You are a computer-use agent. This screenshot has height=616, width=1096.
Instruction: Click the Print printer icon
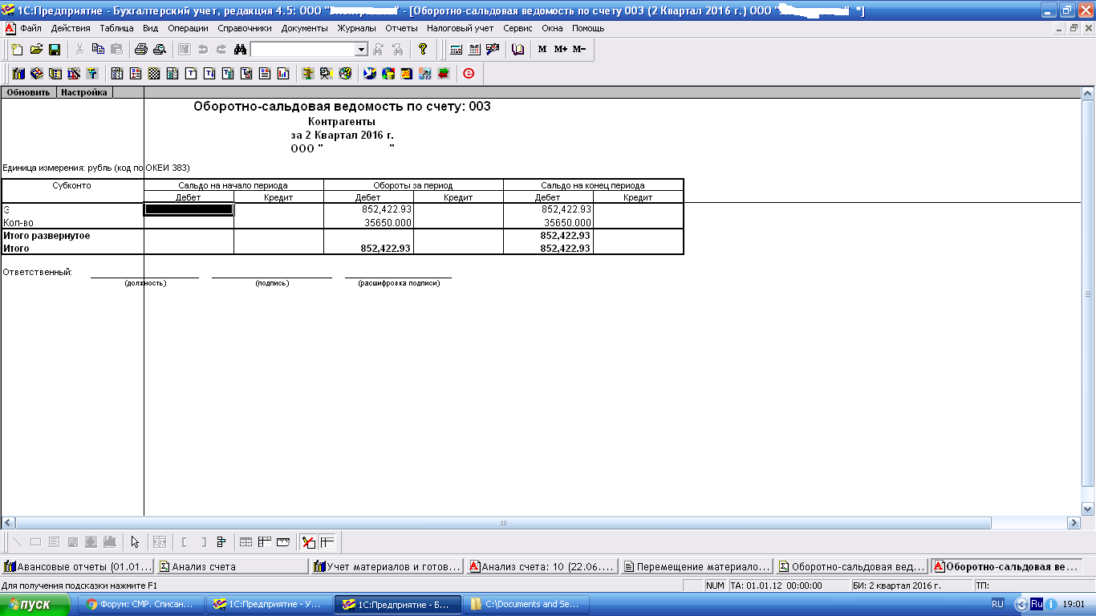[x=142, y=50]
